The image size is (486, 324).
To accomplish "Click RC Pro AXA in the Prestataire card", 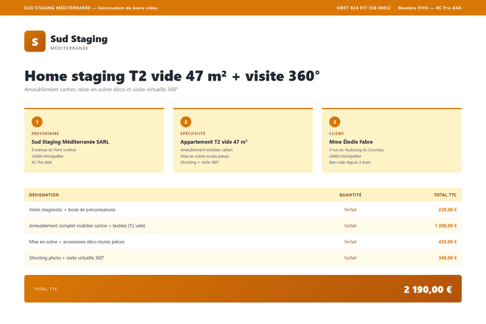I will pos(41,162).
